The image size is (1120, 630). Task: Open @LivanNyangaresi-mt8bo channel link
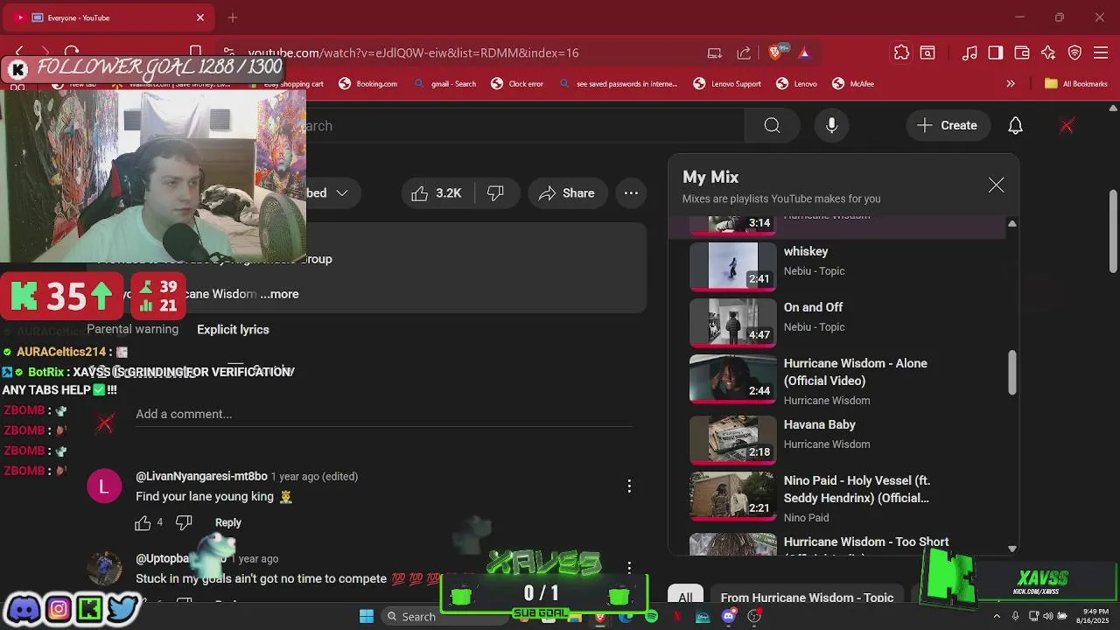click(x=201, y=476)
